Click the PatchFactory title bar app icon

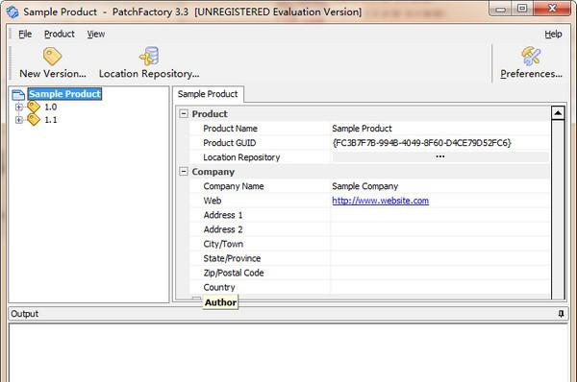tap(13, 12)
